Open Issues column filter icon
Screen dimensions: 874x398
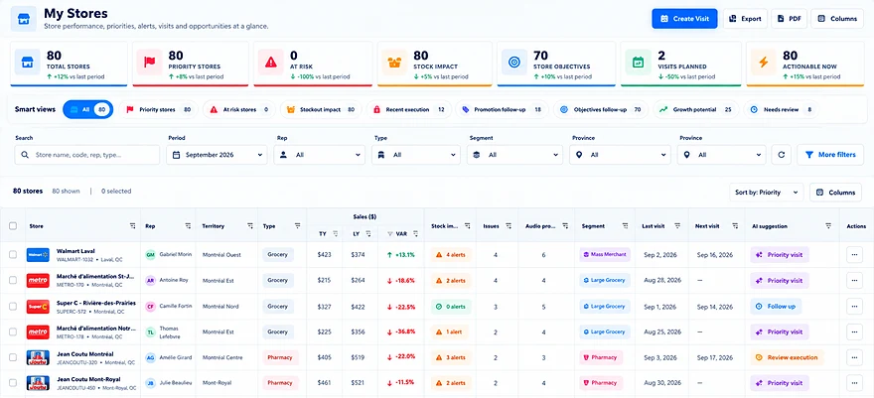(x=509, y=226)
